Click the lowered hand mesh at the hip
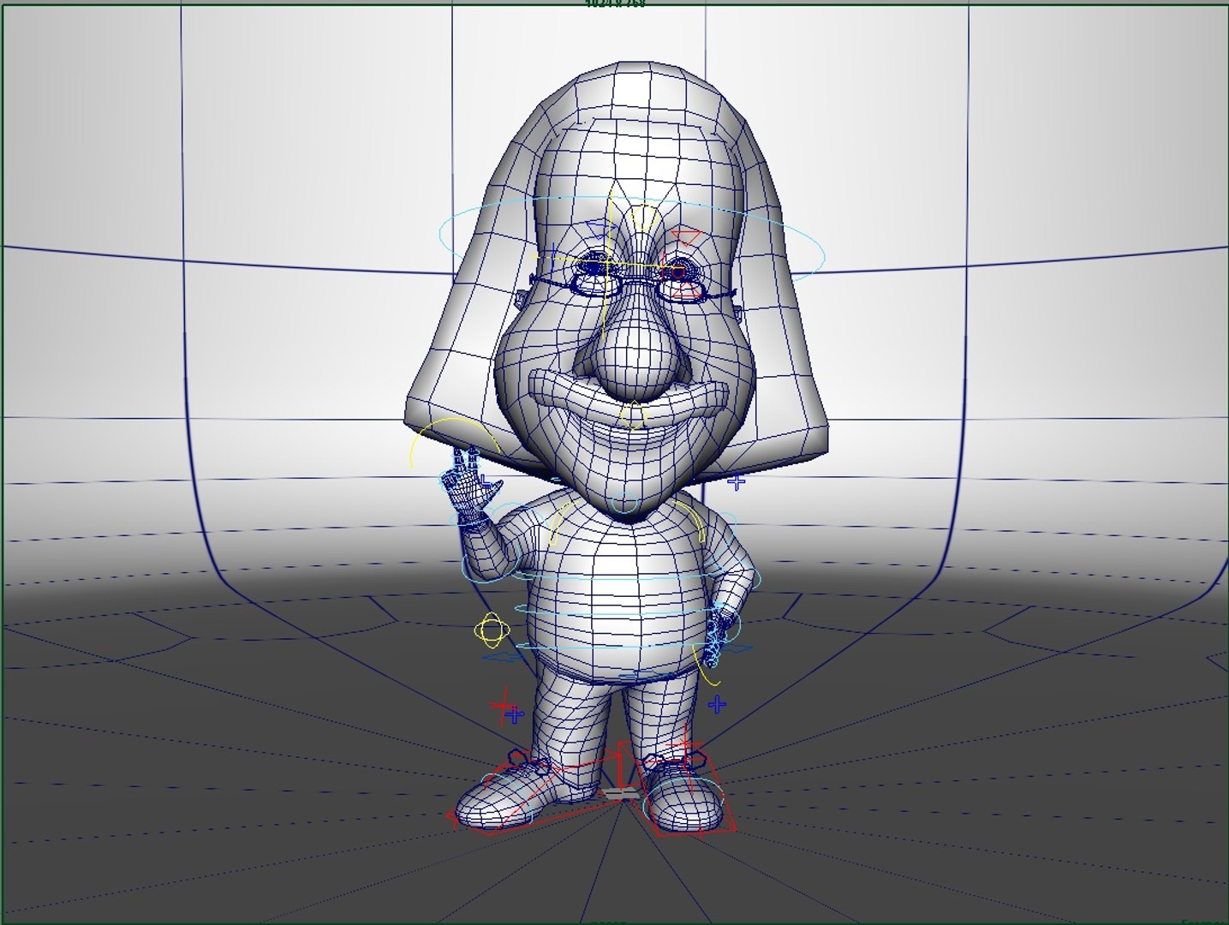Image resolution: width=1229 pixels, height=925 pixels. tap(716, 638)
